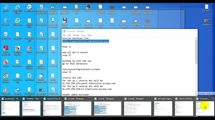Open the File menu in Notepad
Screen dimensions: 215x120
[x=64, y=35]
